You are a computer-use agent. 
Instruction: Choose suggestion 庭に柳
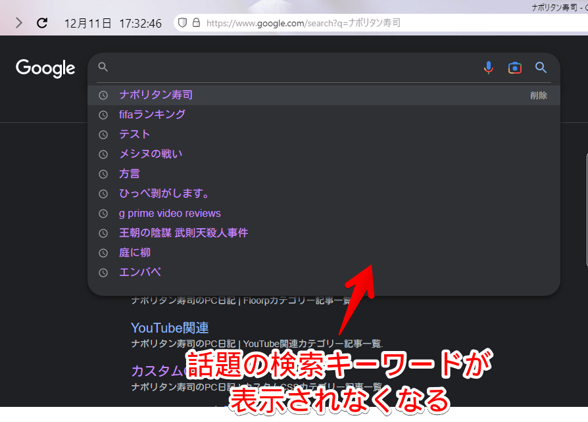point(324,252)
